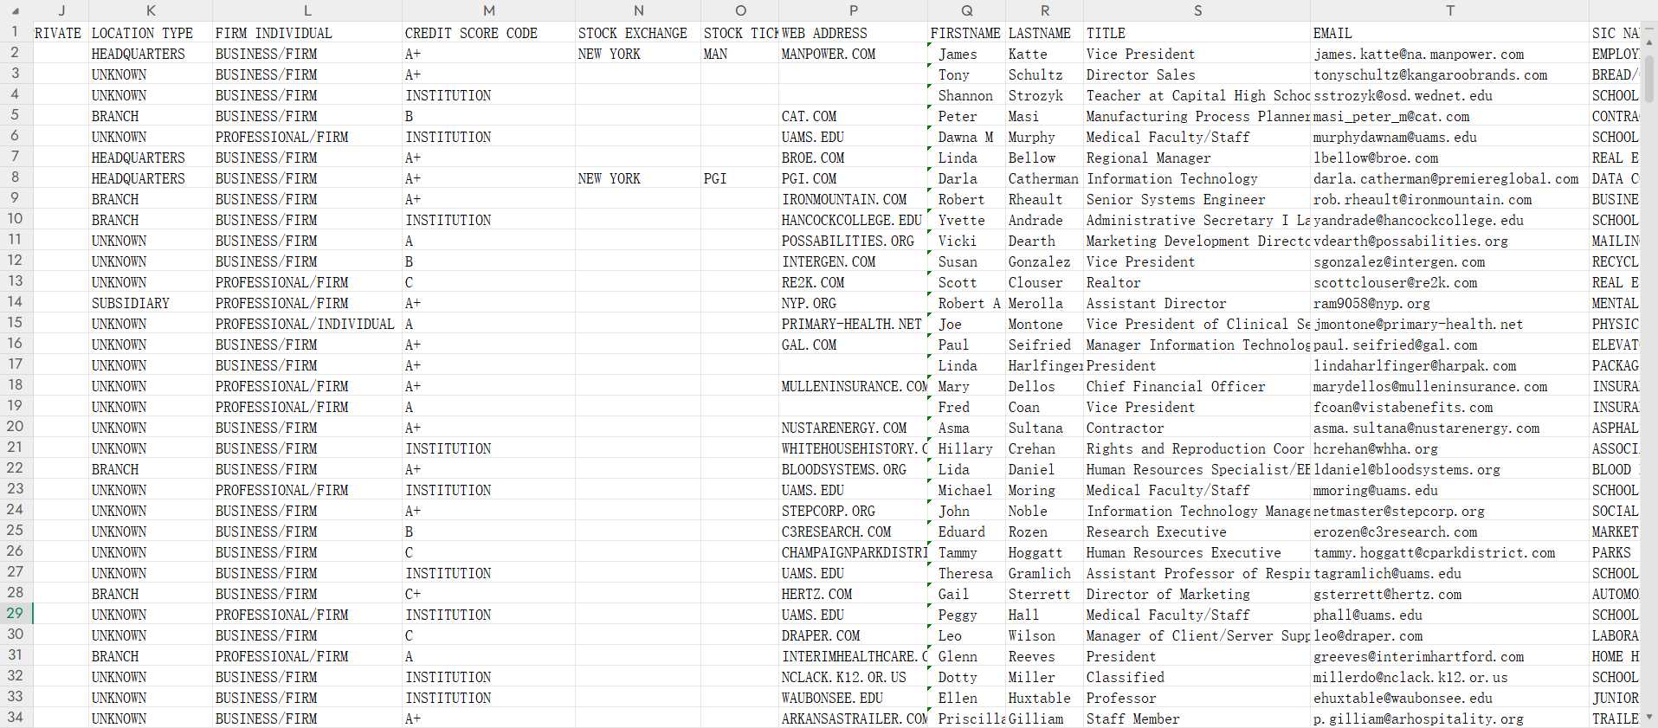Click the EMAIL header cell
1658x728 pixels.
click(1450, 32)
